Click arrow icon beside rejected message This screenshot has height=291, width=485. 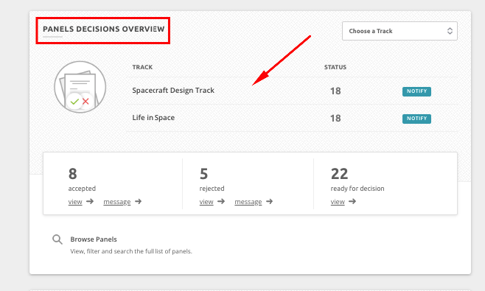[270, 201]
